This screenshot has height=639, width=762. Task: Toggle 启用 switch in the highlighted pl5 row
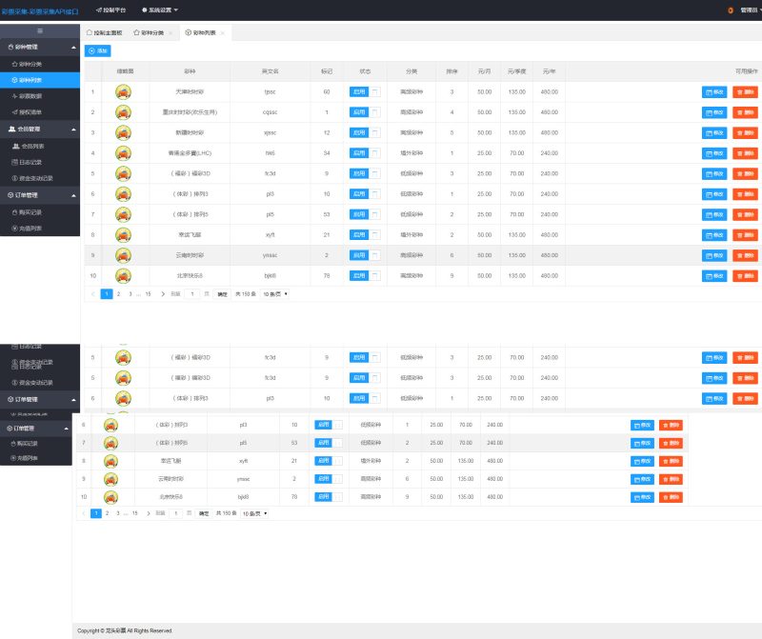(x=329, y=443)
